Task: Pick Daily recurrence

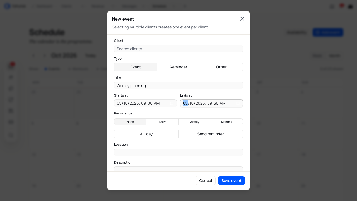Action: (x=162, y=122)
